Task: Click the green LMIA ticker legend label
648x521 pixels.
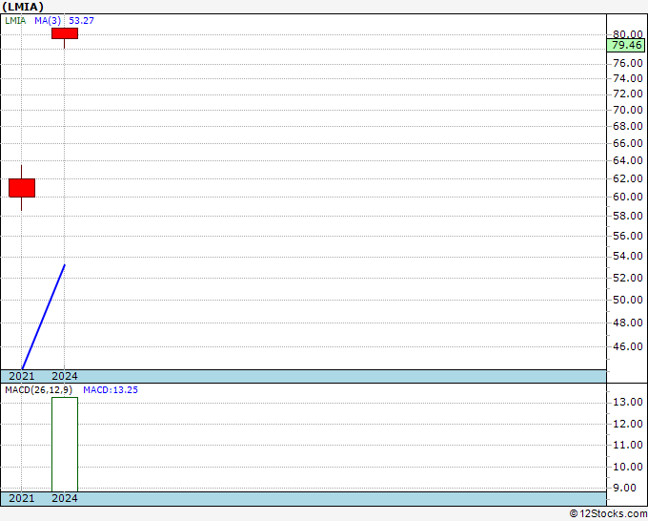Action: (15, 21)
